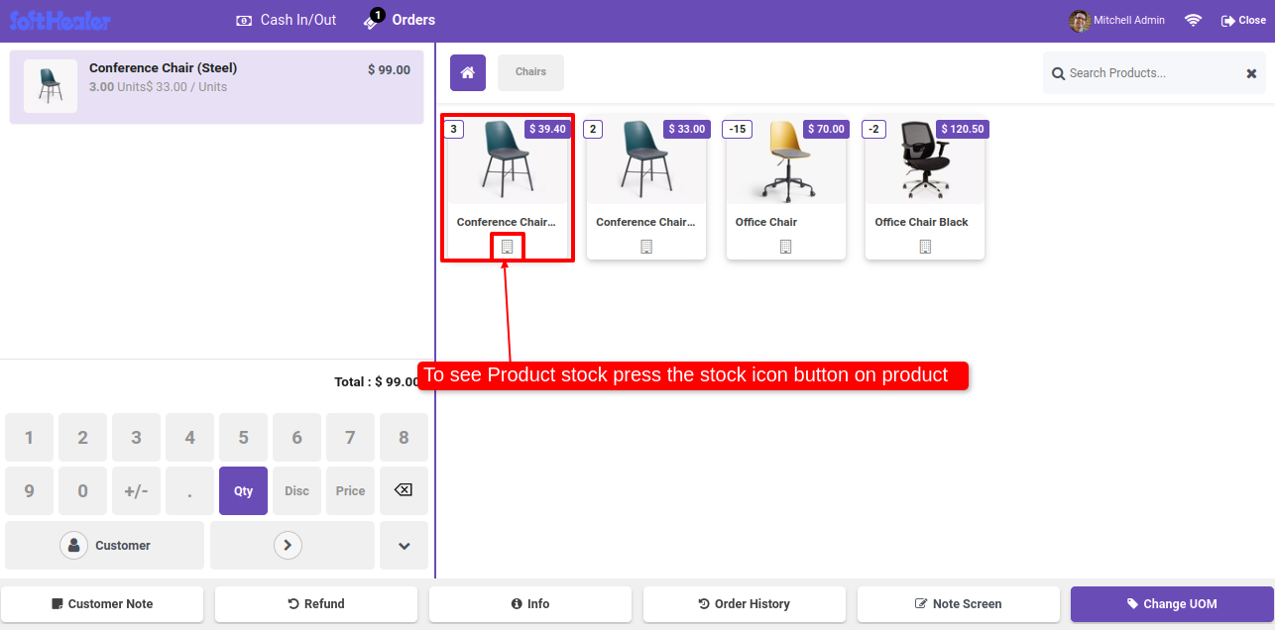Image resolution: width=1275 pixels, height=630 pixels.
Task: Click Change UOM button
Action: point(1172,604)
